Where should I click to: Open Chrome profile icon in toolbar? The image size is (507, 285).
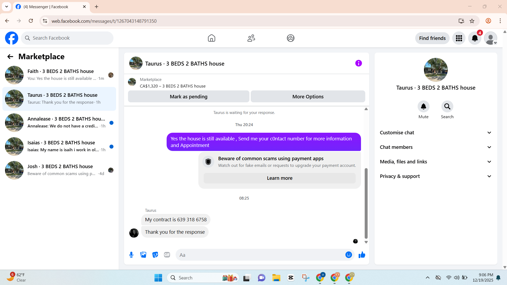point(488,21)
